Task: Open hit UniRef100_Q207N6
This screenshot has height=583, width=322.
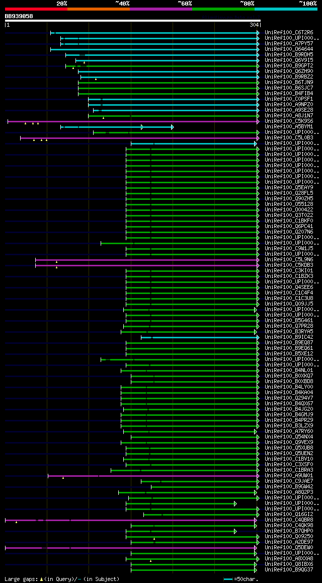Action: tap(289, 232)
